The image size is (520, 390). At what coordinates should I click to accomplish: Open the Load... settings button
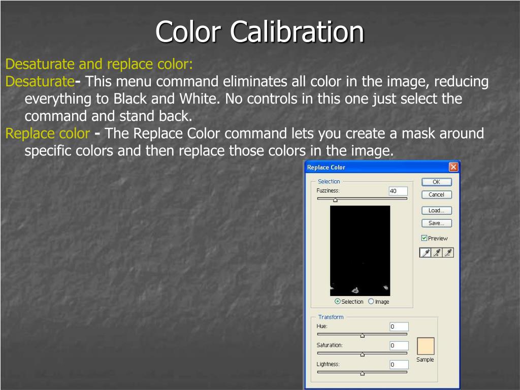tap(436, 210)
